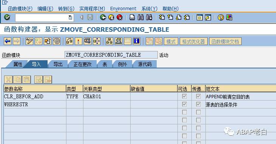This screenshot has width=276, height=144.
Task: Open the Environment menu
Action: pyautogui.click(x=123, y=8)
